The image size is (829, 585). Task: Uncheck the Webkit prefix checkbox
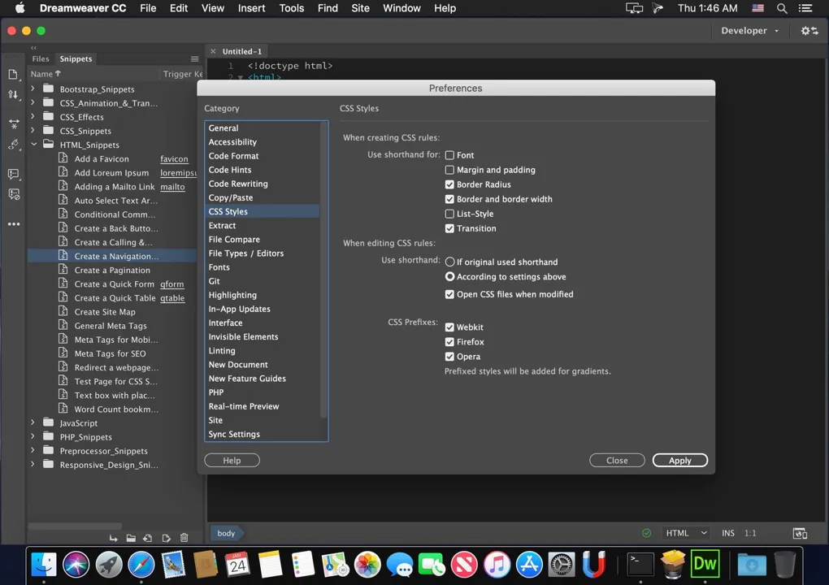[449, 327]
